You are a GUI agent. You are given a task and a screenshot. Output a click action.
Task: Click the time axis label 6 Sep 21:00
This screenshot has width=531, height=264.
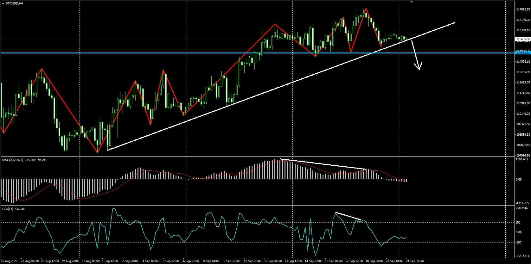(x=191, y=261)
